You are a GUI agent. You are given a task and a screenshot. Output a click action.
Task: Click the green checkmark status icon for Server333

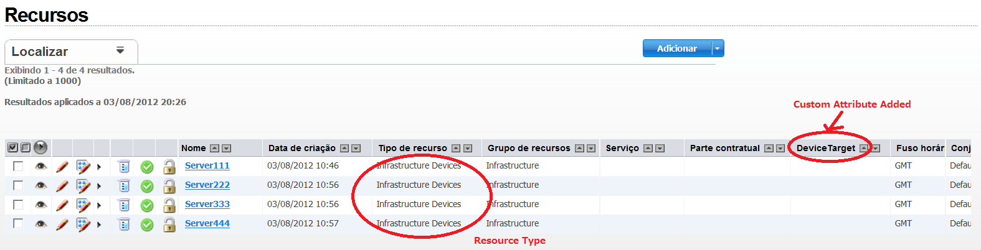point(147,205)
